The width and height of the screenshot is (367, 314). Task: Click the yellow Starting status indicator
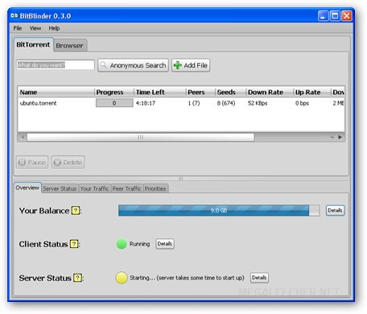[122, 278]
